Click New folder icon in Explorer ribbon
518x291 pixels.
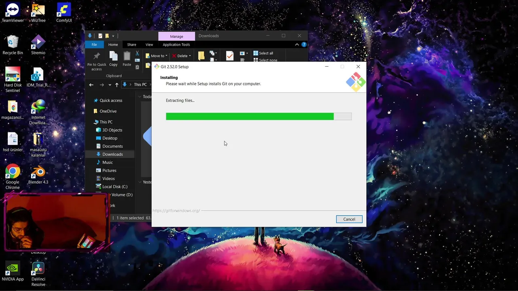pos(201,56)
